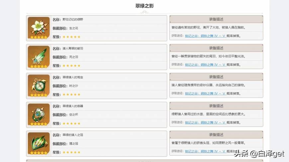Select the name text 翠绿猎人的笃定
This screenshot has height=162, width=289.
click(x=73, y=78)
